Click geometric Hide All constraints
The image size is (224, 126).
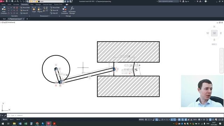click(x=24, y=13)
